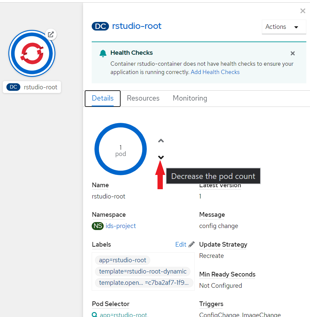Click the Add Health Checks link

215,72
